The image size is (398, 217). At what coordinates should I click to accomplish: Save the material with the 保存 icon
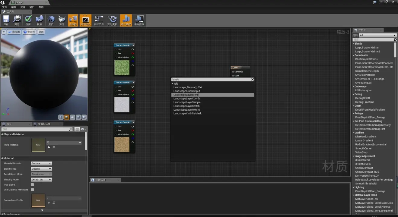pyautogui.click(x=6, y=20)
